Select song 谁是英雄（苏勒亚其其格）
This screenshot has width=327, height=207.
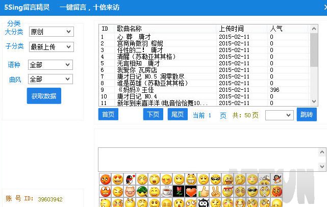[204, 83]
